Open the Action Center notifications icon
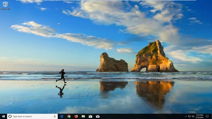Image resolution: width=212 pixels, height=119 pixels. pyautogui.click(x=207, y=116)
